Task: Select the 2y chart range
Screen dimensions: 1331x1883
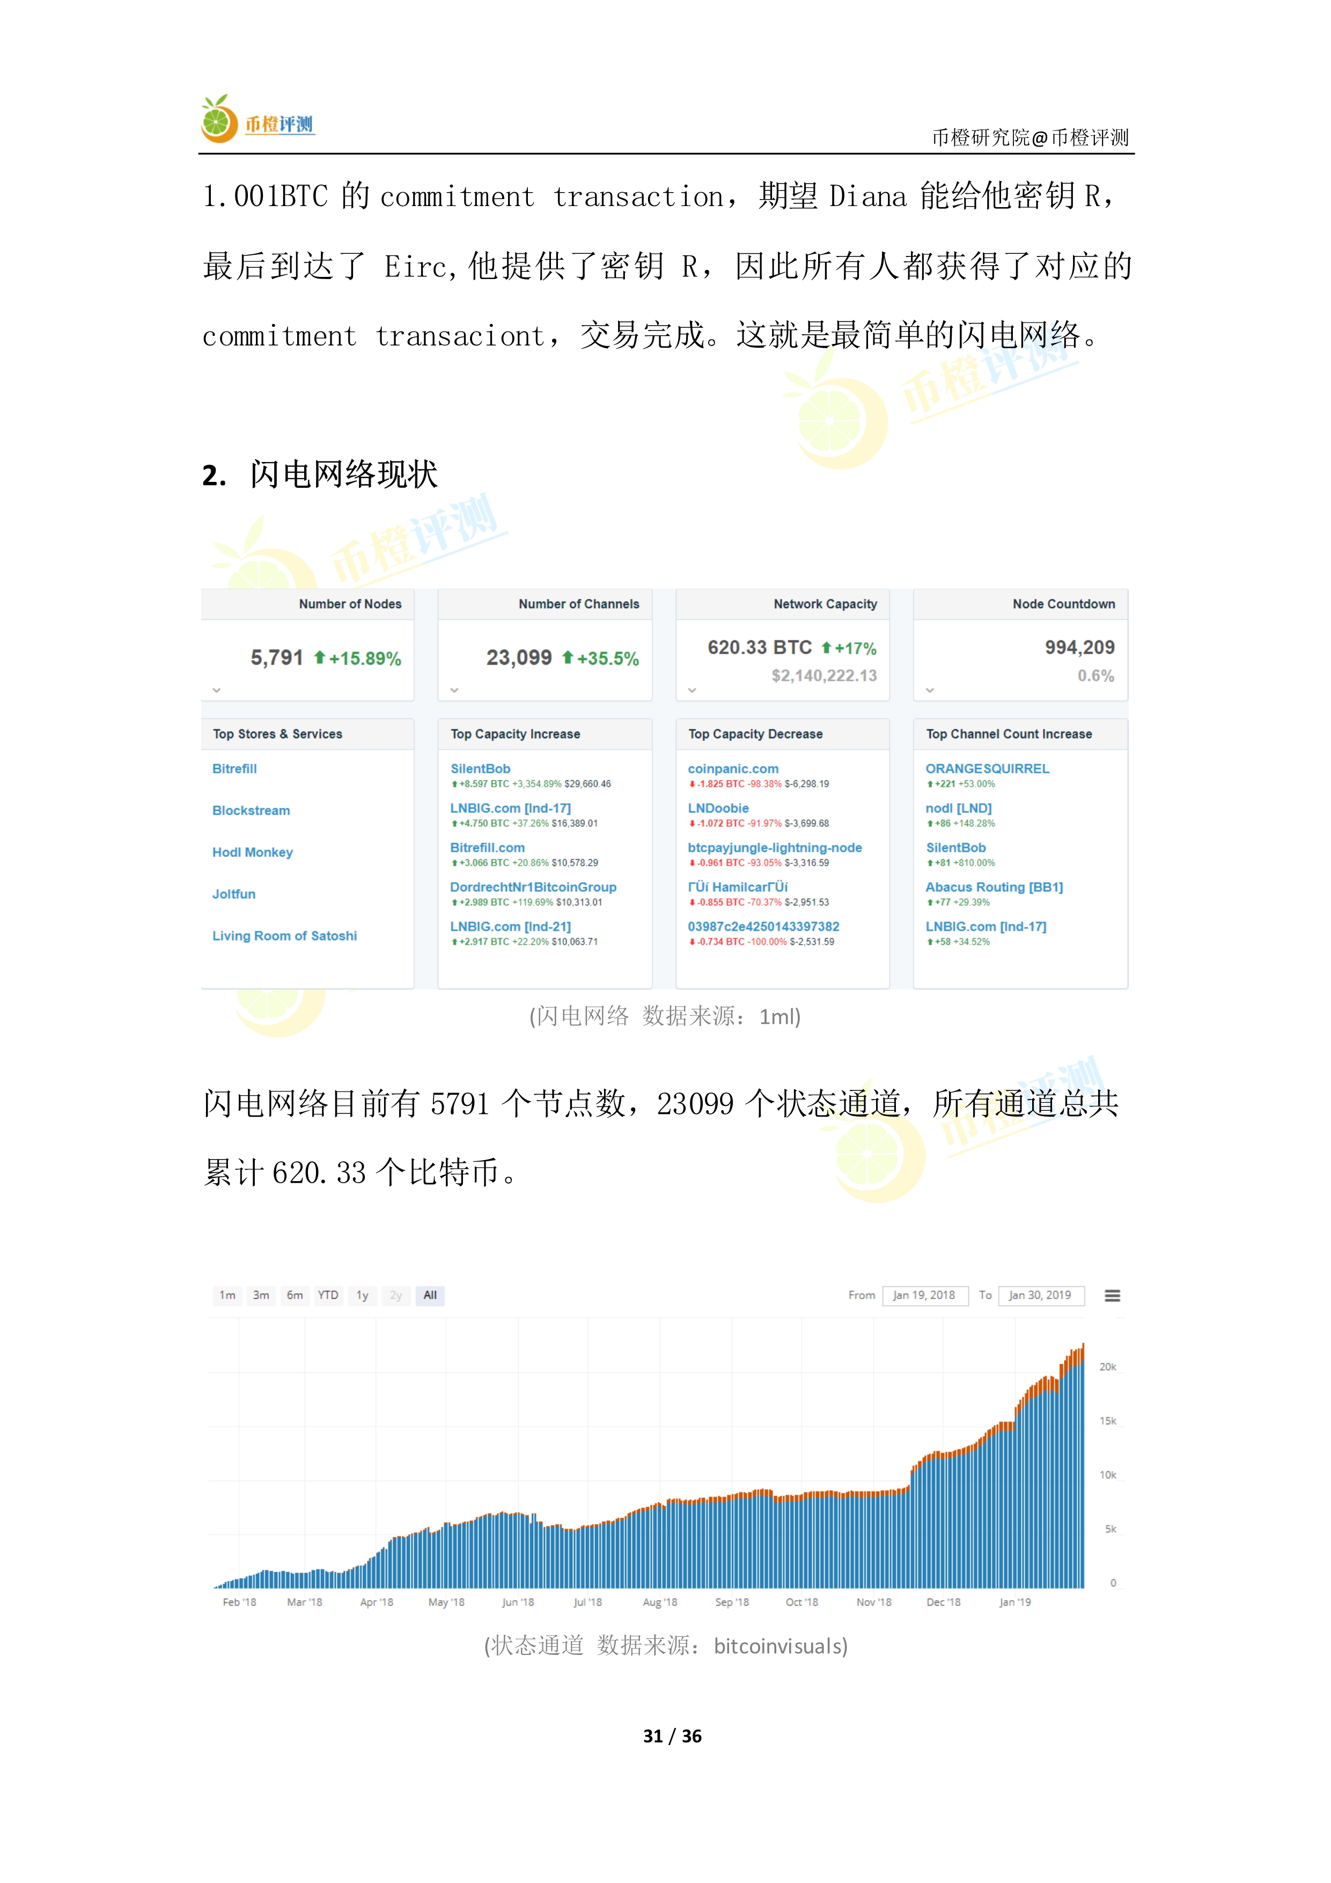Action: coord(396,1295)
